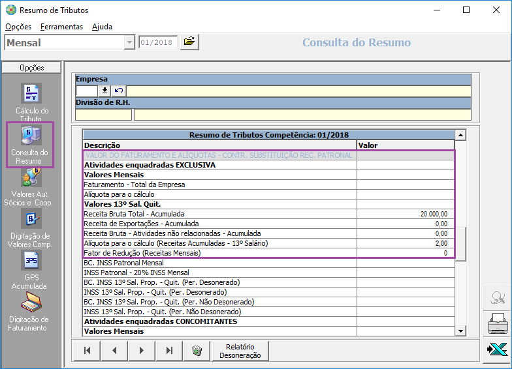Open Digitação de Valores Comp. option
Screen dimensions: 512x369
30,228
